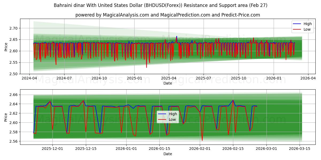Viewport: 321px width, 160px height.
Task: Click the bottom chart y-axis tick 2.66
Action: [x=14, y=95]
